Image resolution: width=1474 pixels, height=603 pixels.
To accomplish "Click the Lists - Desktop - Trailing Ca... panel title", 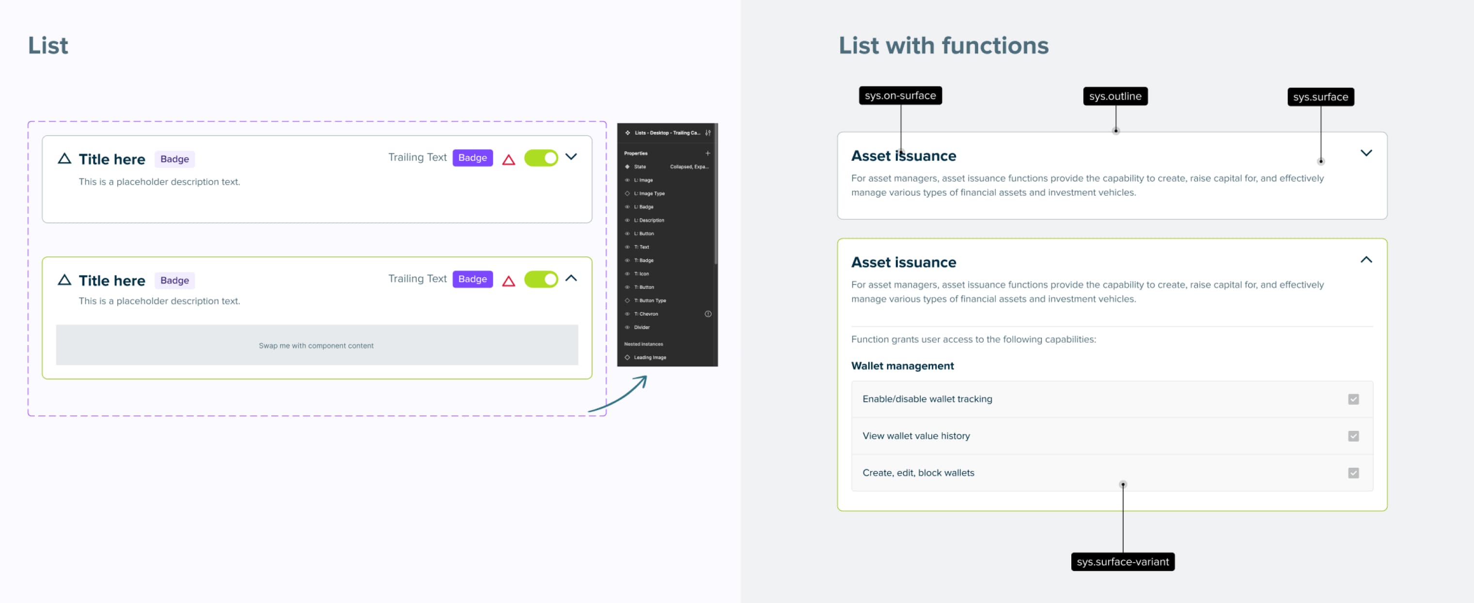I will click(x=667, y=133).
